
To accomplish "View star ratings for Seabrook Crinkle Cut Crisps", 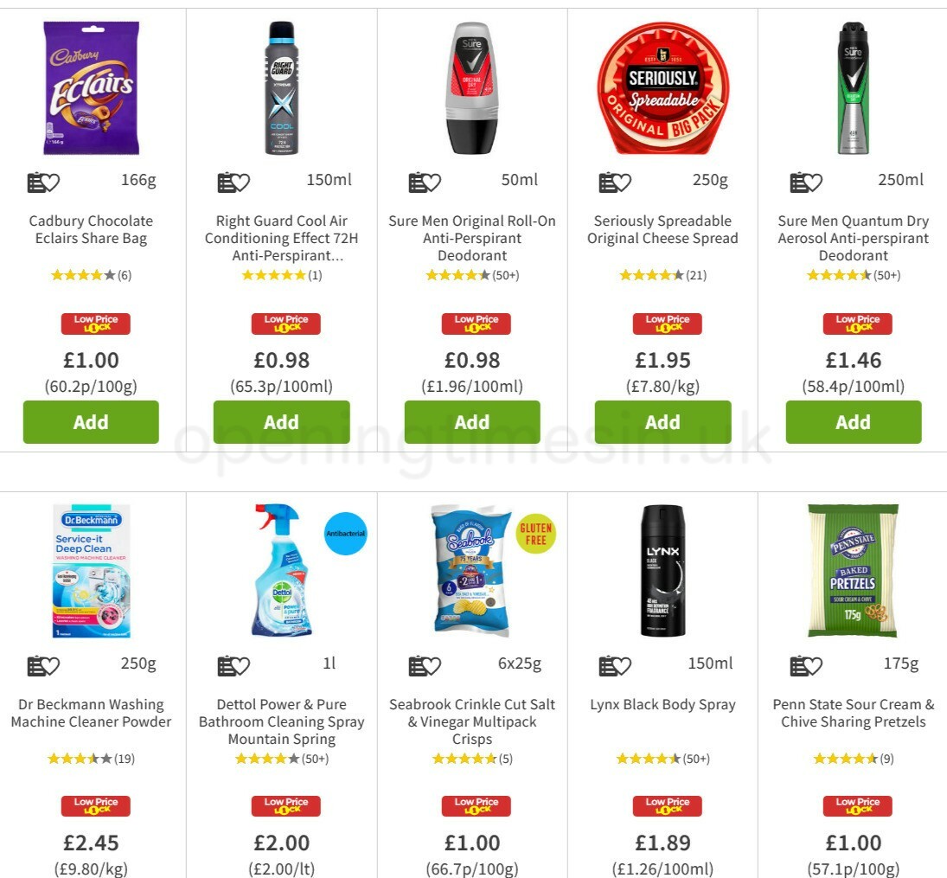I will click(472, 759).
